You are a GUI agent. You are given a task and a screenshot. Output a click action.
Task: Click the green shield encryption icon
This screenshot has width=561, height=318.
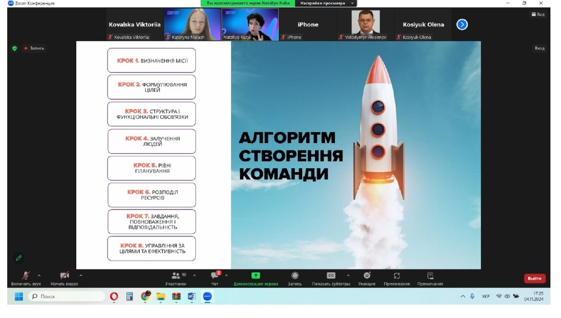15,48
